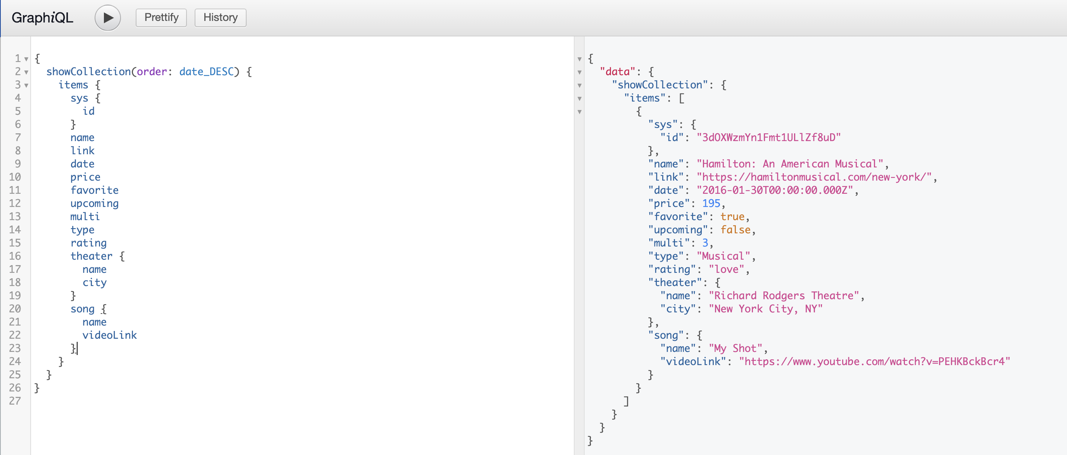Click the GraphiQL execute query button
Viewport: 1067px width, 455px height.
tap(107, 18)
